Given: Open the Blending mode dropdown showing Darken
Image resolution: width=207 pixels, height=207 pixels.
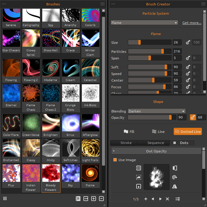Looking at the screenshot, I should pyautogui.click(x=157, y=111).
